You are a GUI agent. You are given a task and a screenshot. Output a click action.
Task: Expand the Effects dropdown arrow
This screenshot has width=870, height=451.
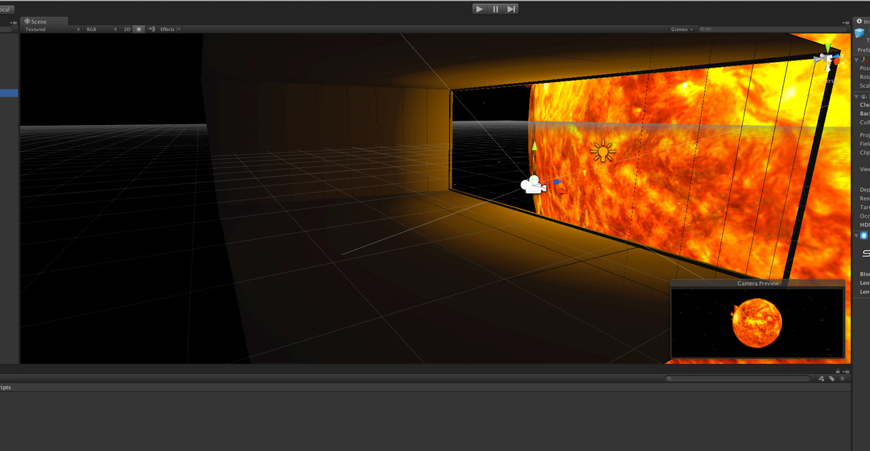point(180,29)
